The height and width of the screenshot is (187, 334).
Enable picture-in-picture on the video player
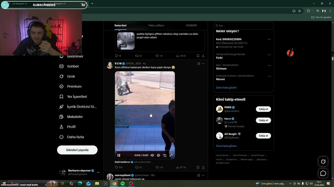(165, 155)
